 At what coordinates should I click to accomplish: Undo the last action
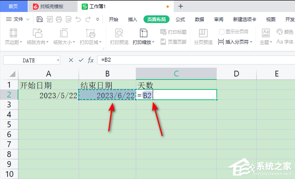tap(78, 19)
